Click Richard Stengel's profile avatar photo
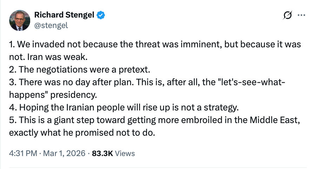The image size is (313, 169). [x=20, y=20]
